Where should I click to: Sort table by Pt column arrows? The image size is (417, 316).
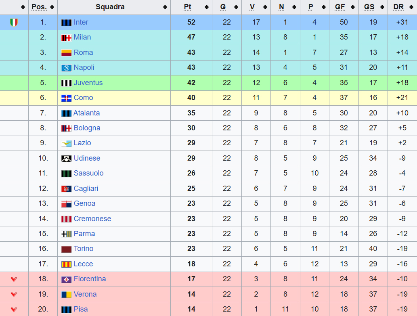point(207,7)
